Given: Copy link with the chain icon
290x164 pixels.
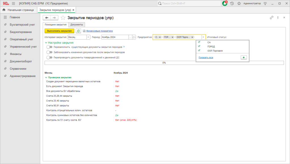Looking at the screenshot, I should tap(272, 18).
